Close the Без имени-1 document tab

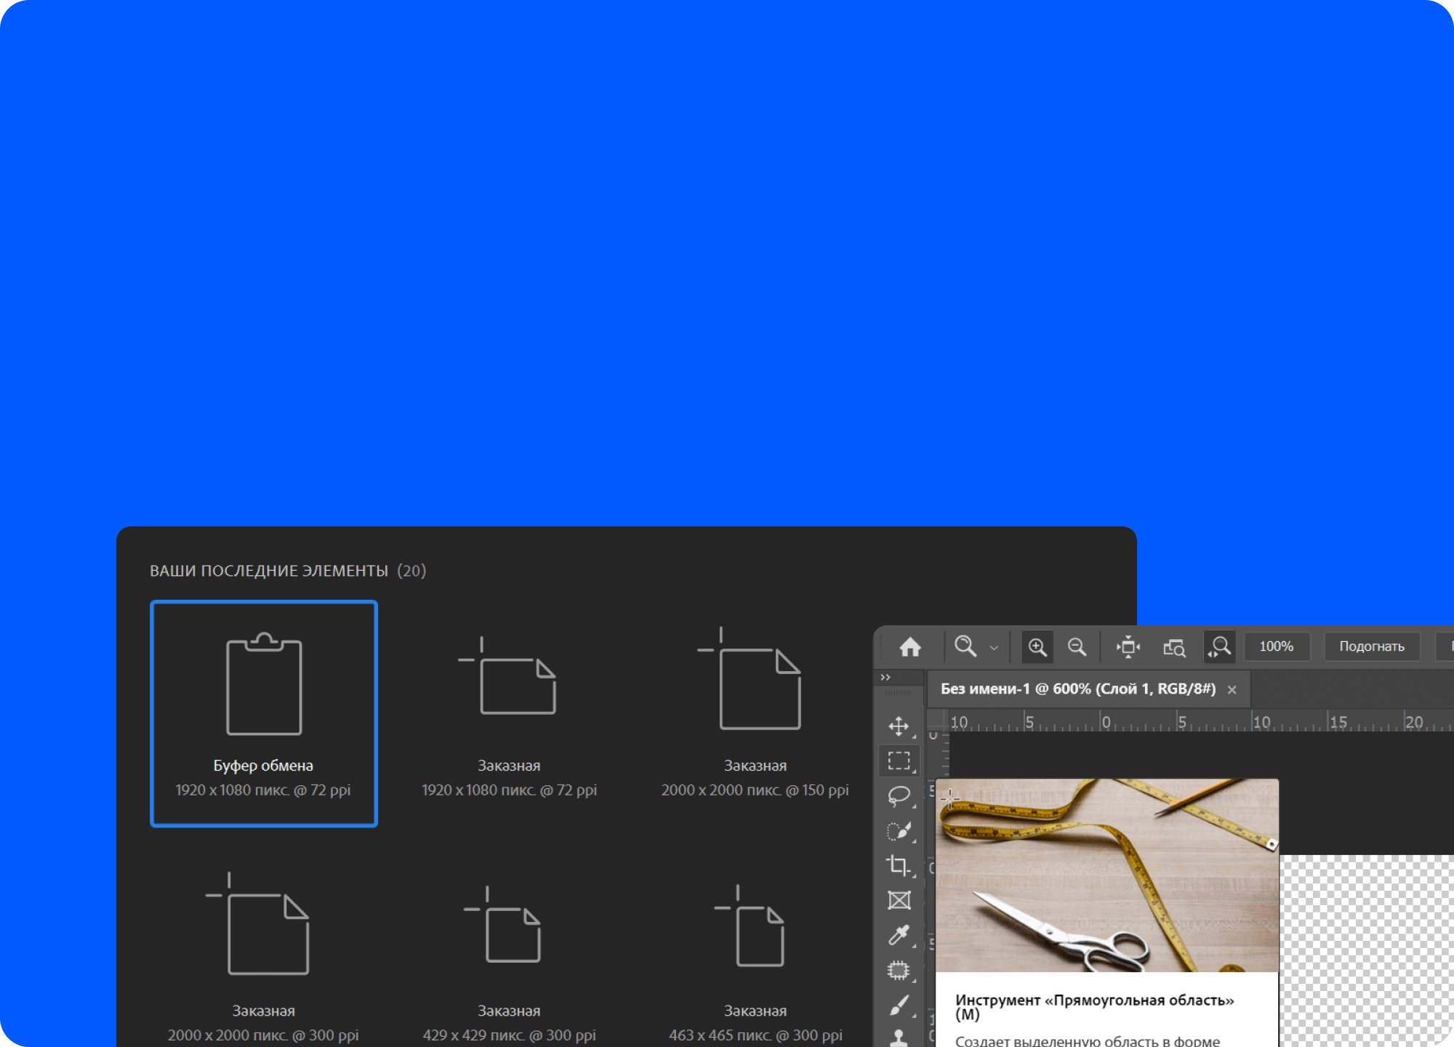[1232, 690]
